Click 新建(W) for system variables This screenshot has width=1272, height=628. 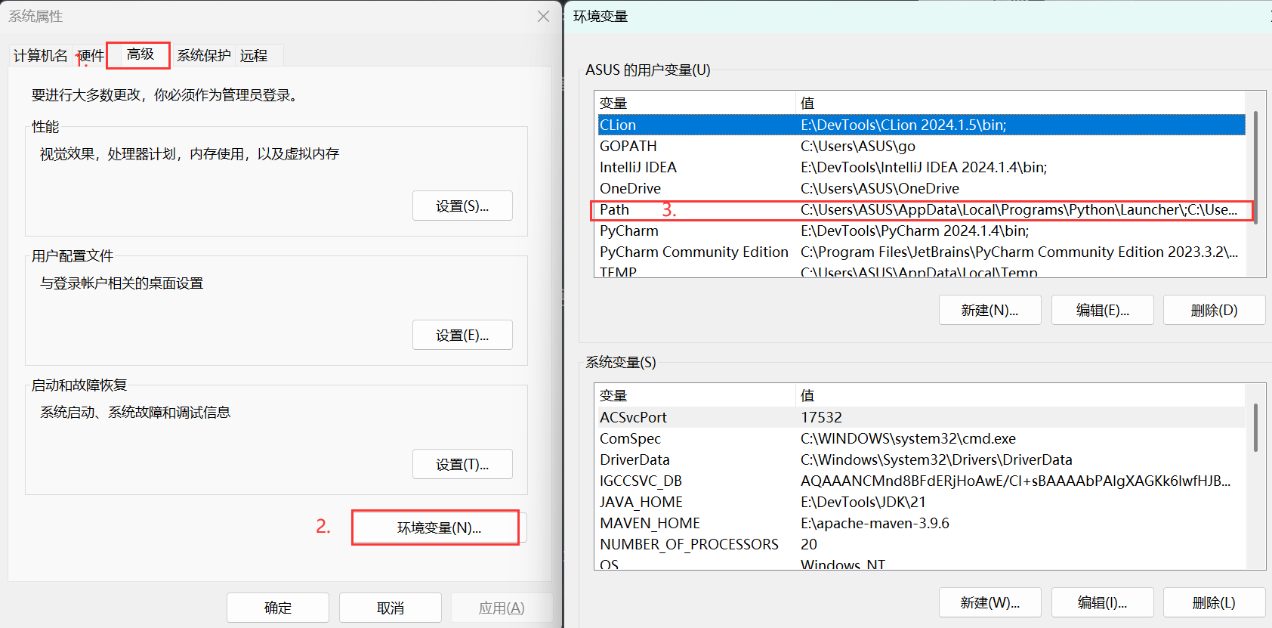990,602
